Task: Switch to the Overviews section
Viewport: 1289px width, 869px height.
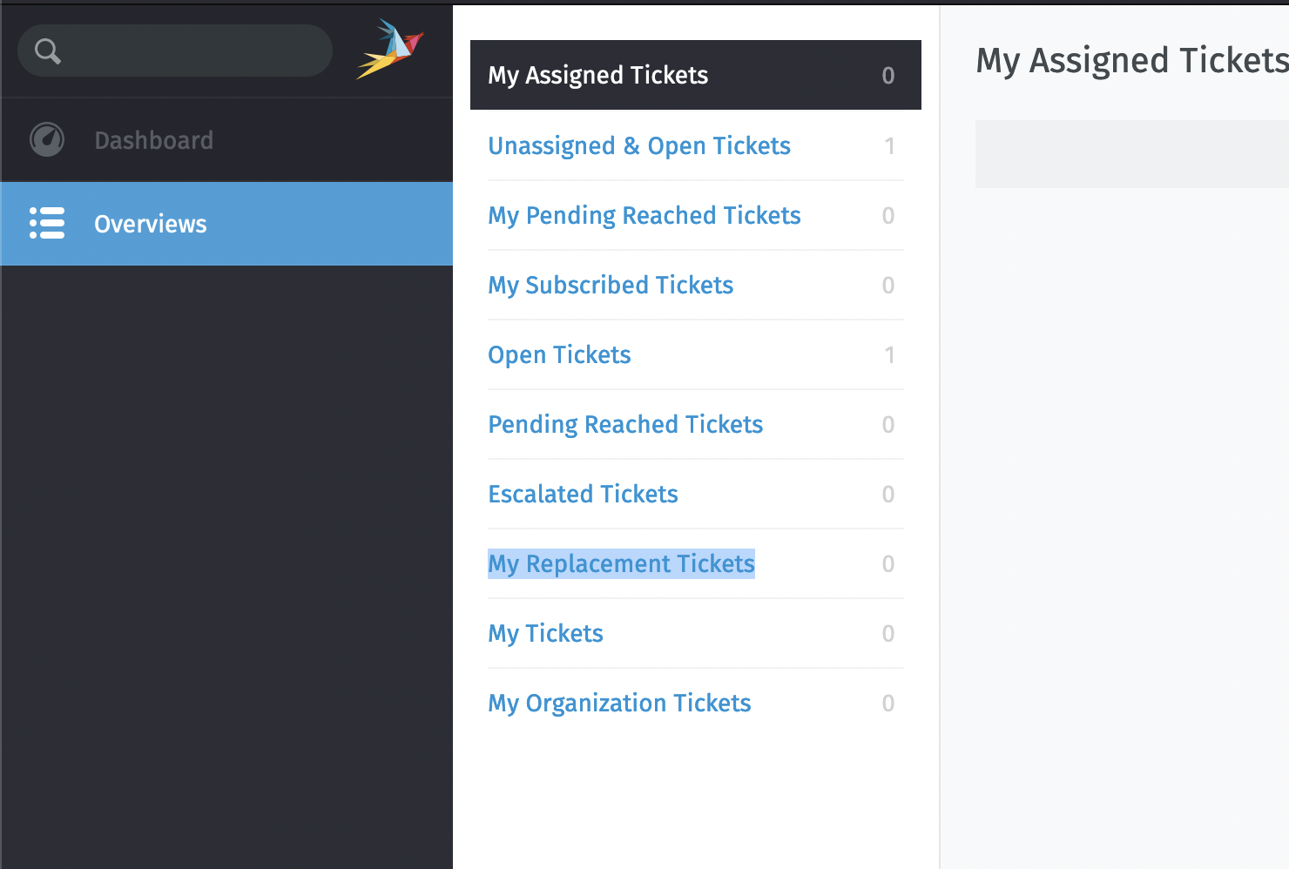Action: tap(150, 224)
